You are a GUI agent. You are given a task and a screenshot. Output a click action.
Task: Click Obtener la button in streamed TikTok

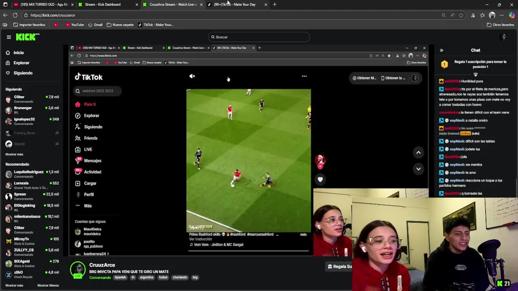tap(393, 78)
